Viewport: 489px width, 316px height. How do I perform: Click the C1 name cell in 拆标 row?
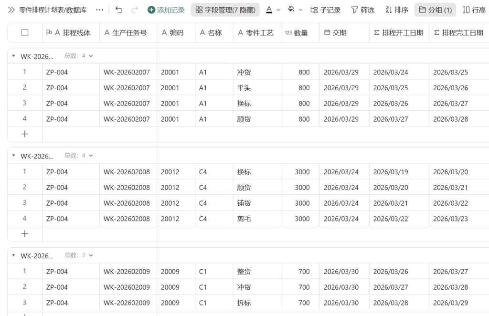coord(214,303)
